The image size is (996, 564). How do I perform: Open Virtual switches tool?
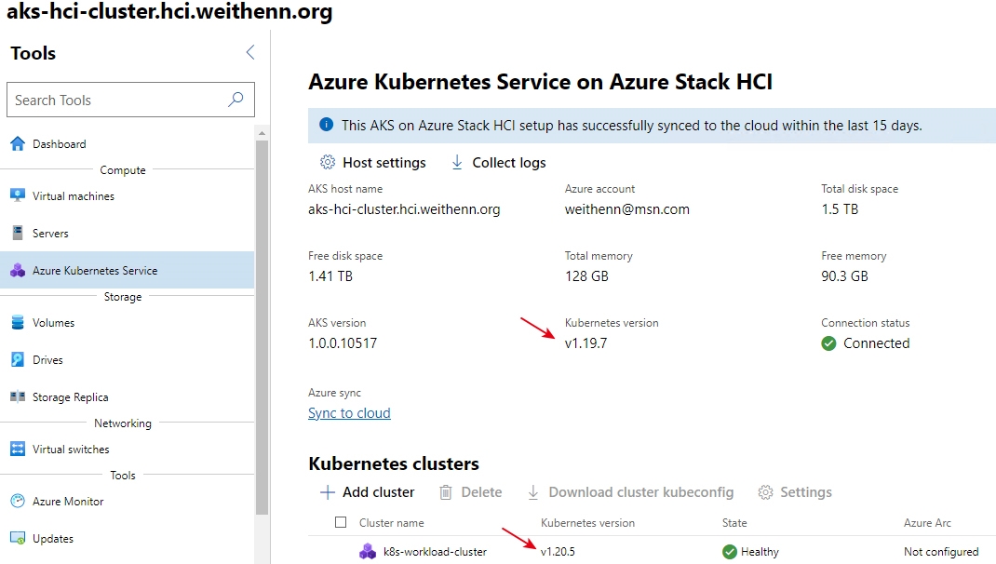point(127,449)
